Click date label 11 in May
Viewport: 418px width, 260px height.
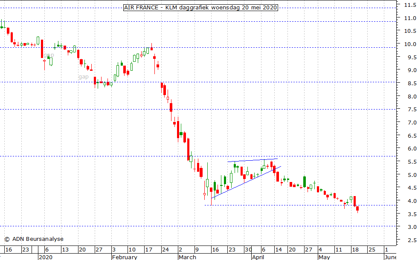click(339, 250)
